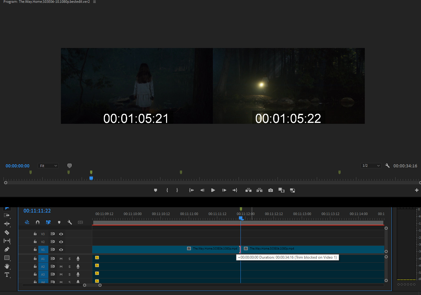Select the Ripple Edit tool
421x295 pixels.
[x=7, y=224]
